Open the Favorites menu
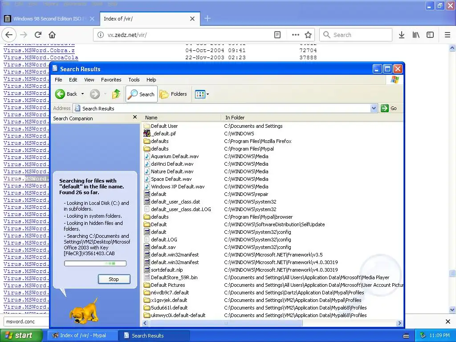 111,80
